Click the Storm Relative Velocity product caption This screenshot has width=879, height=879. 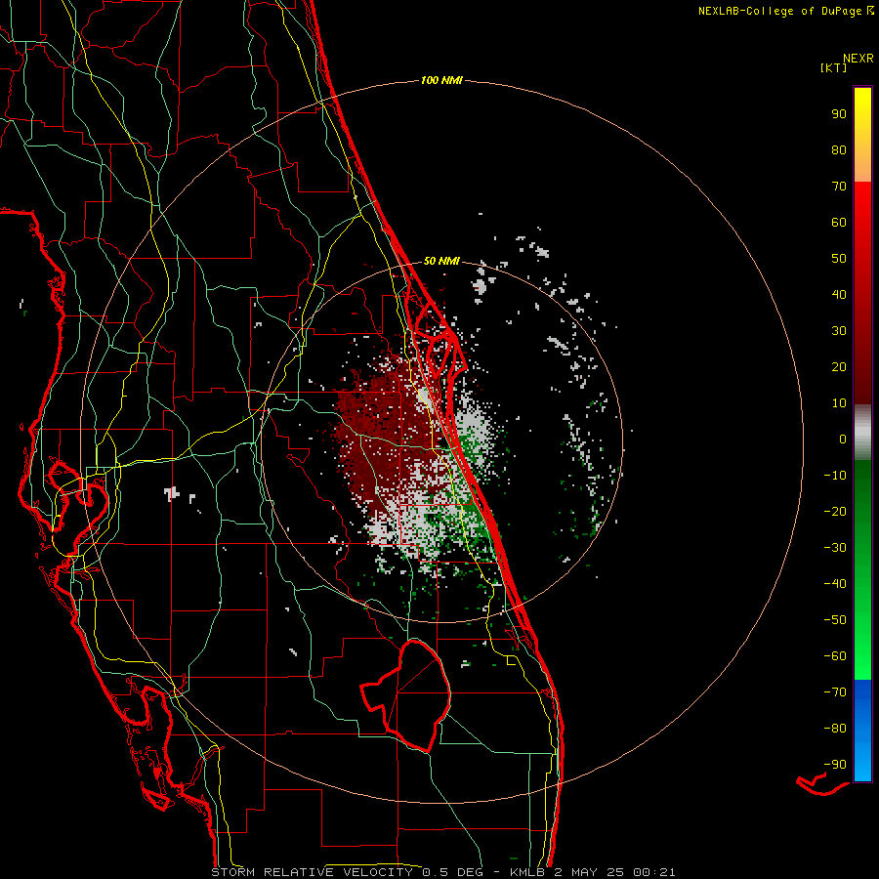[442, 872]
